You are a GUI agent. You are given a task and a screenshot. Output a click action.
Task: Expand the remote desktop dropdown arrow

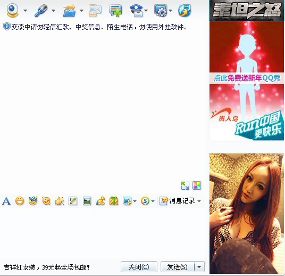click(170, 11)
